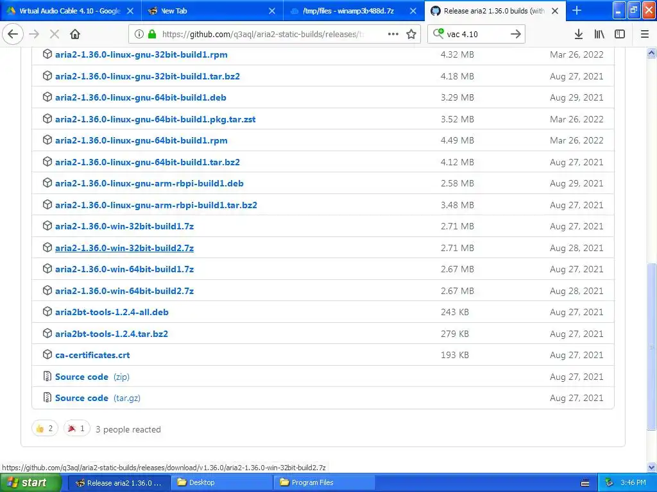Screen dimensions: 657x492
Task: Click the system tray notification icon
Action: click(x=610, y=482)
